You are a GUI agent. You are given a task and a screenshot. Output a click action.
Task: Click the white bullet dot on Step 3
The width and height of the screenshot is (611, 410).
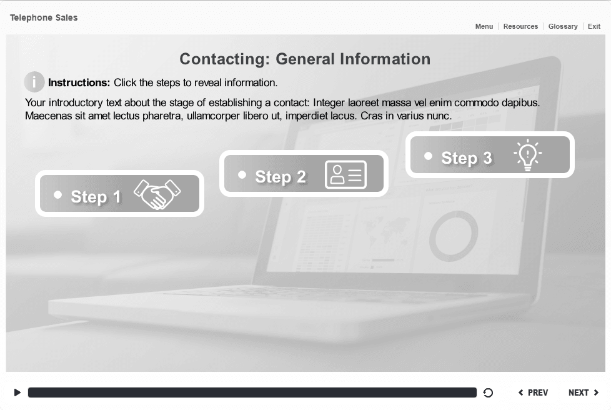[428, 156]
